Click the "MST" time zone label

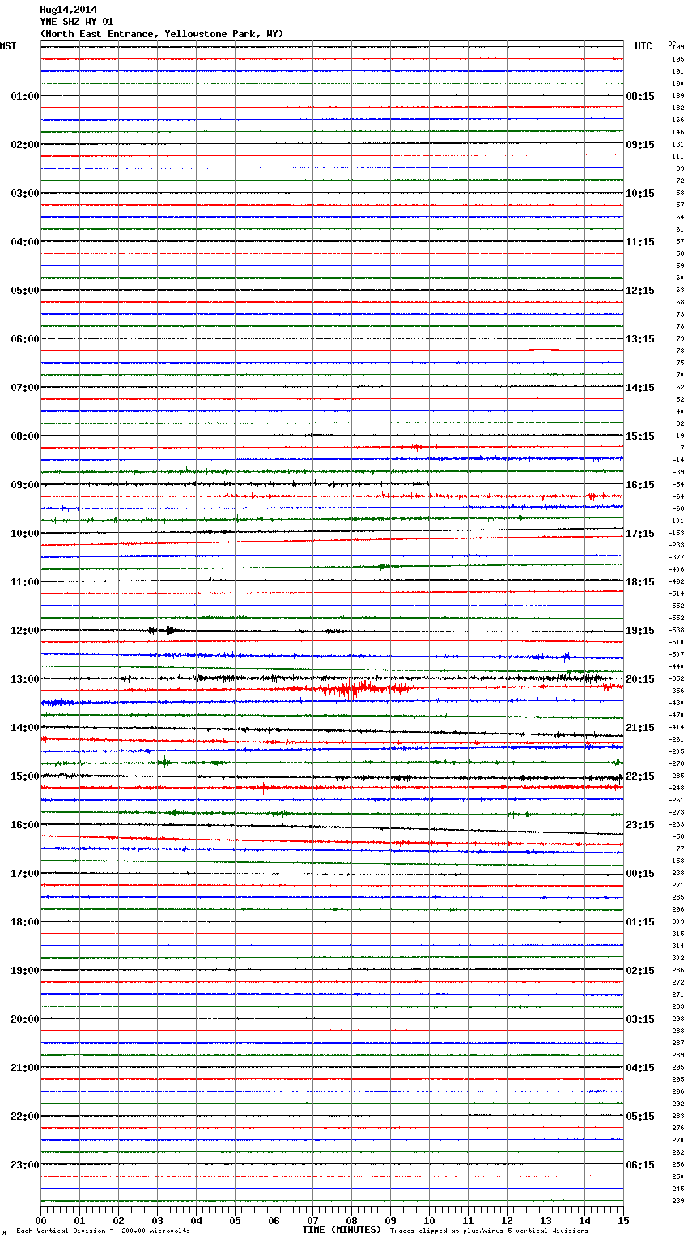8,46
